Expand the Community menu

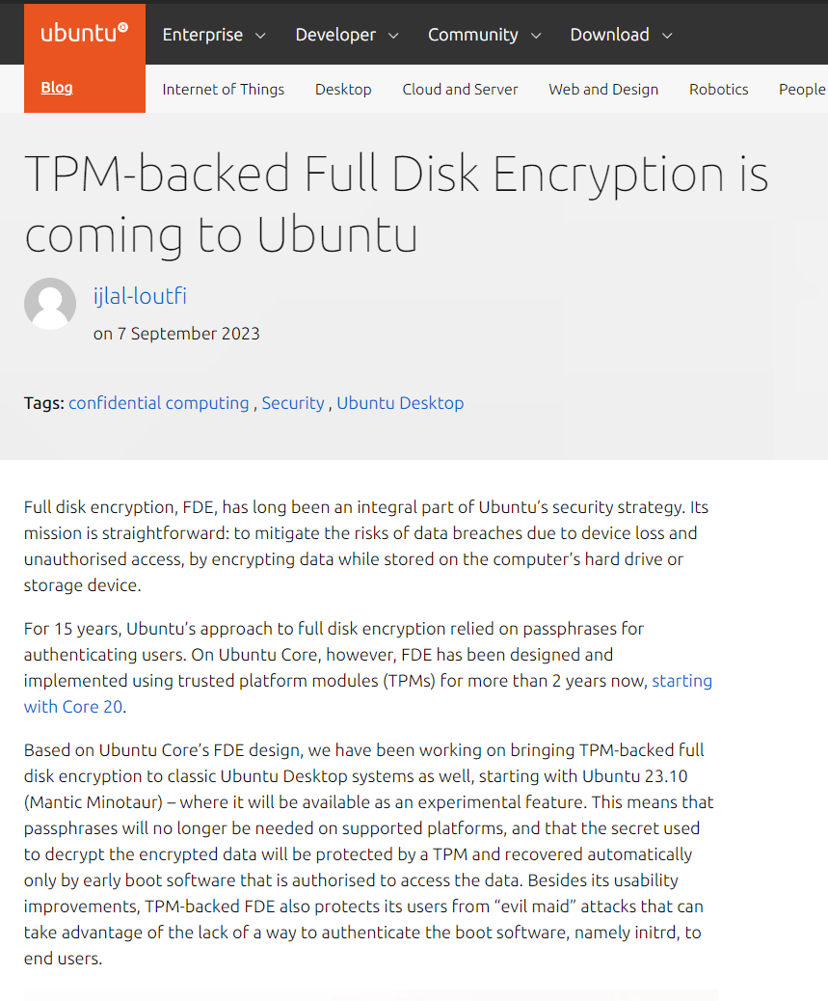[484, 35]
